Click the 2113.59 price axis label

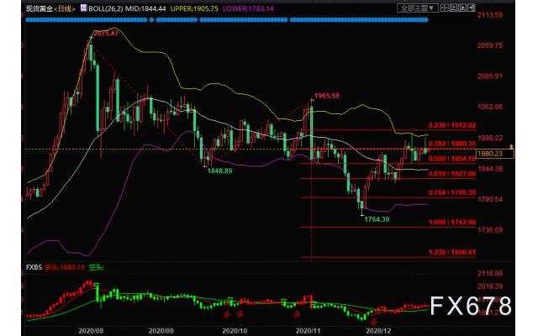pos(490,15)
